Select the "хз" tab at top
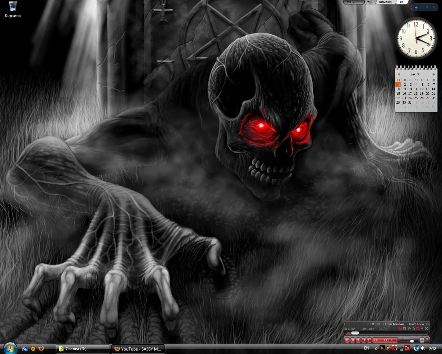This screenshot has width=442, height=354. click(402, 2)
